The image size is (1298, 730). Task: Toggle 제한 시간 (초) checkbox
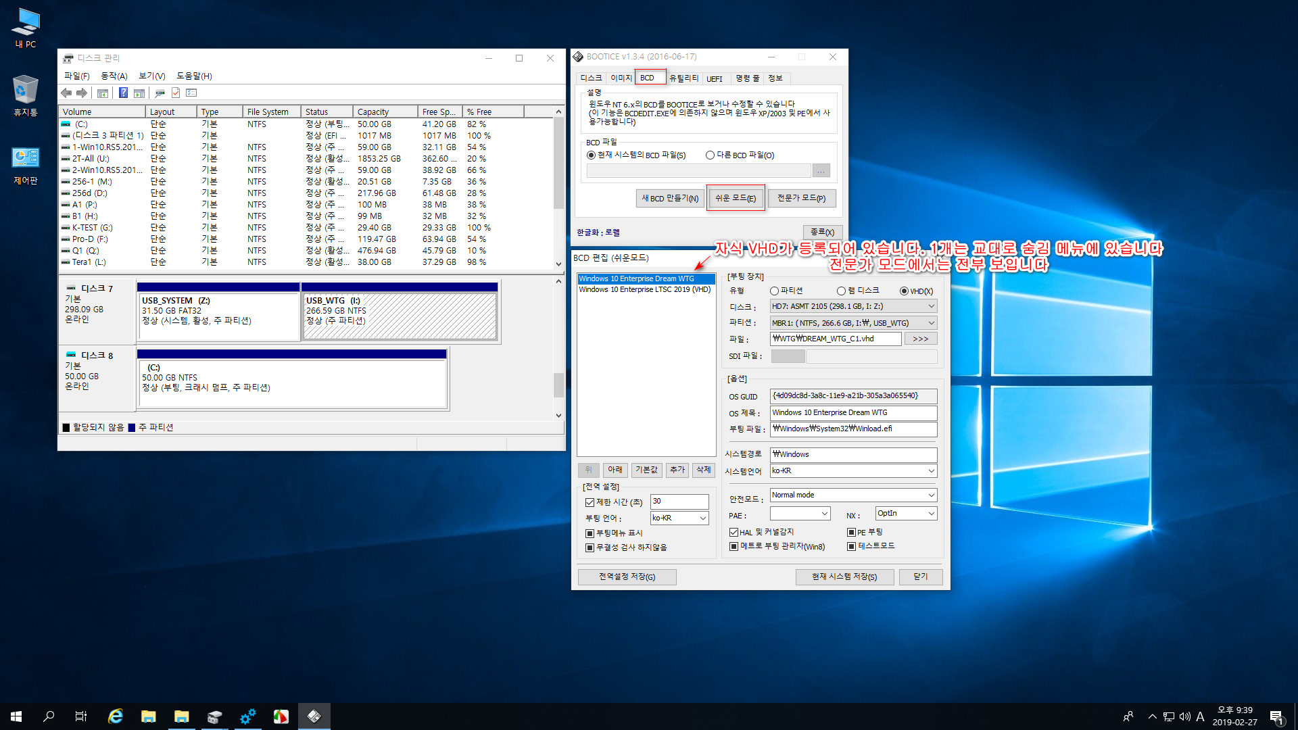point(590,502)
